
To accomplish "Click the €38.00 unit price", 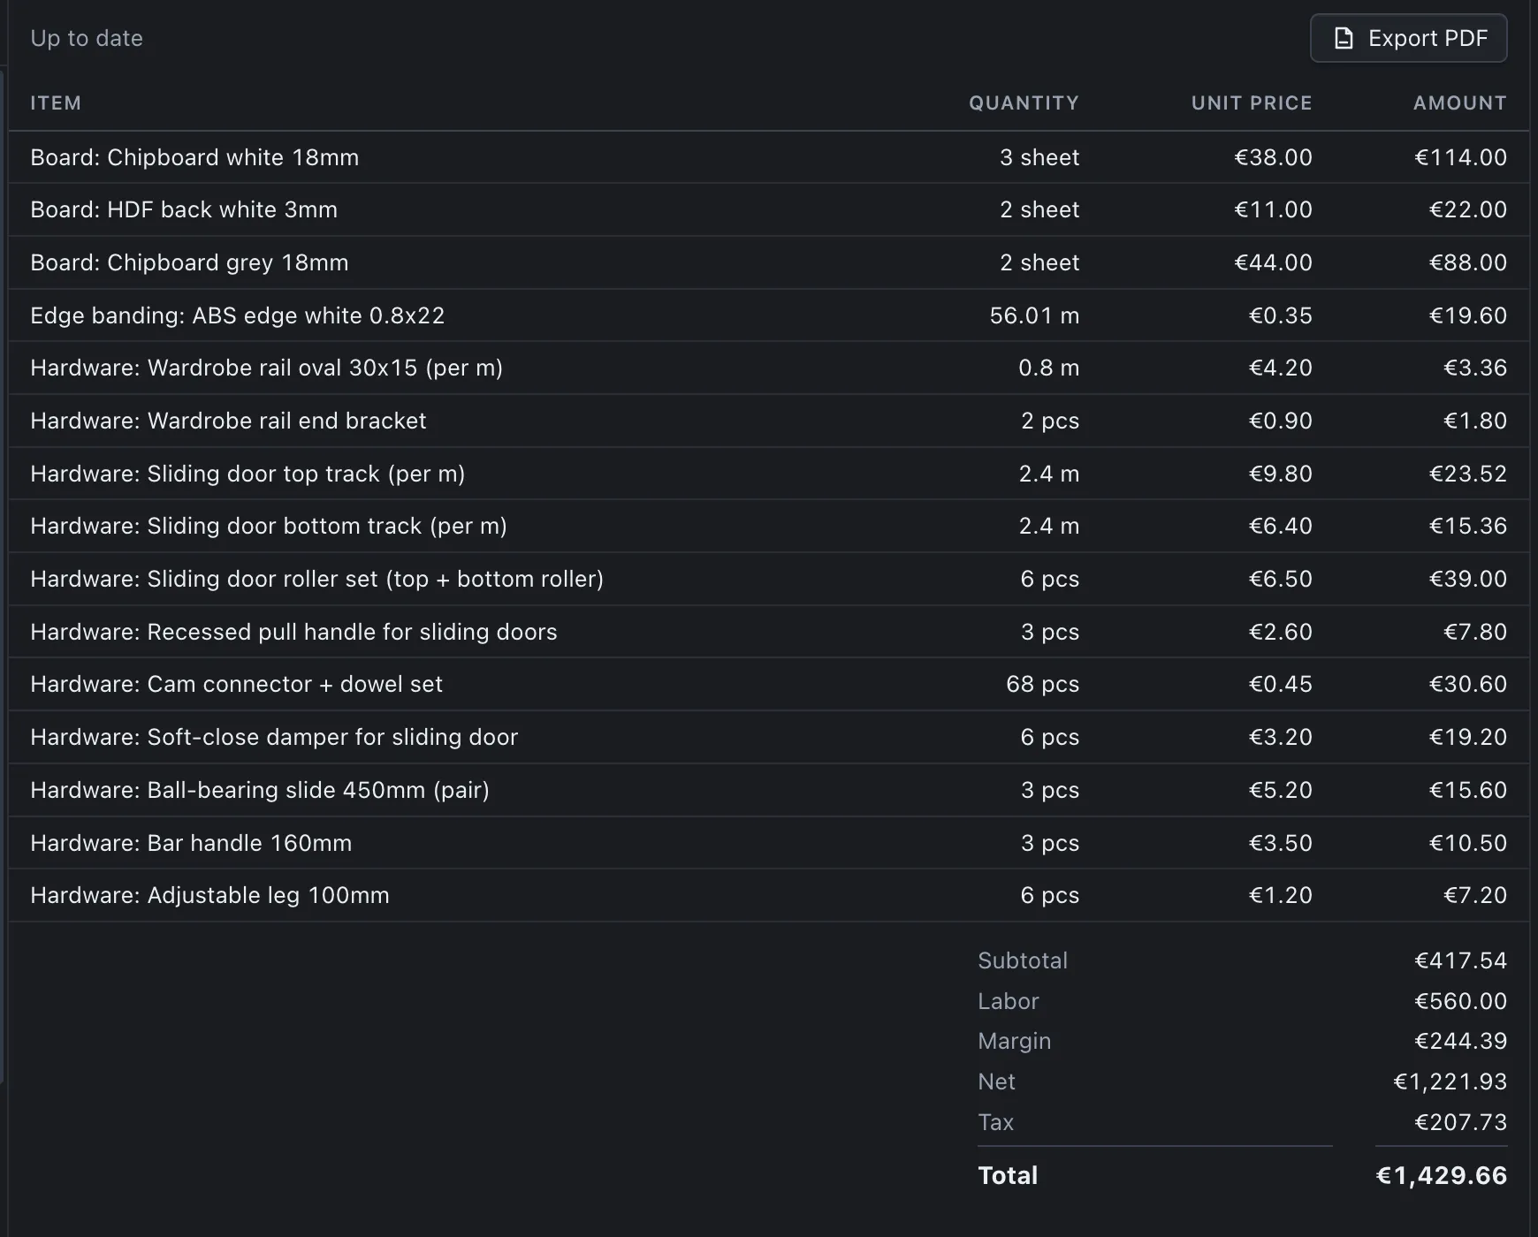I will pyautogui.click(x=1273, y=157).
